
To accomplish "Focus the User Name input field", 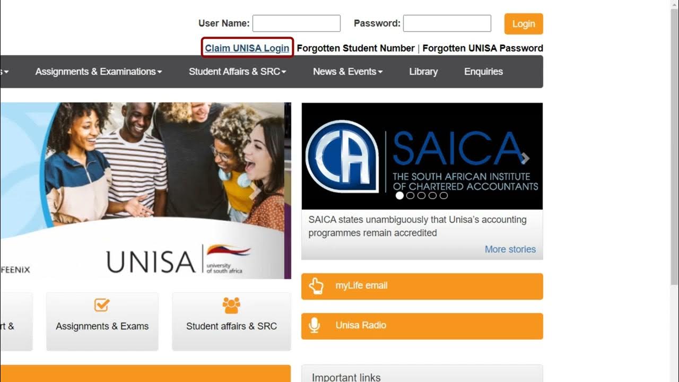I will pos(297,23).
